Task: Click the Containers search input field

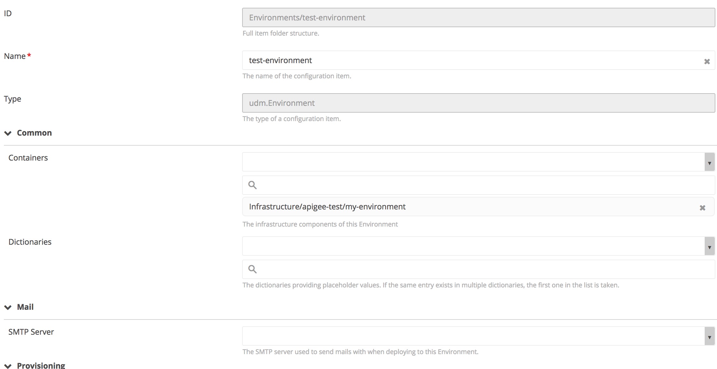Action: [480, 185]
